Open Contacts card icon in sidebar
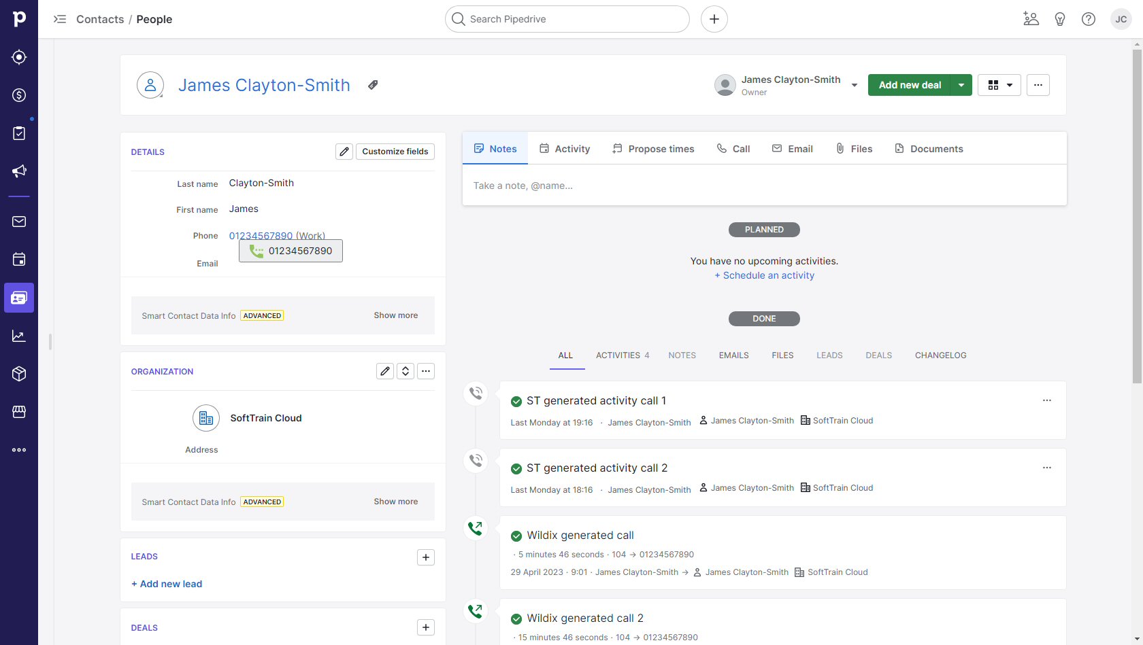1143x645 pixels. pos(19,298)
